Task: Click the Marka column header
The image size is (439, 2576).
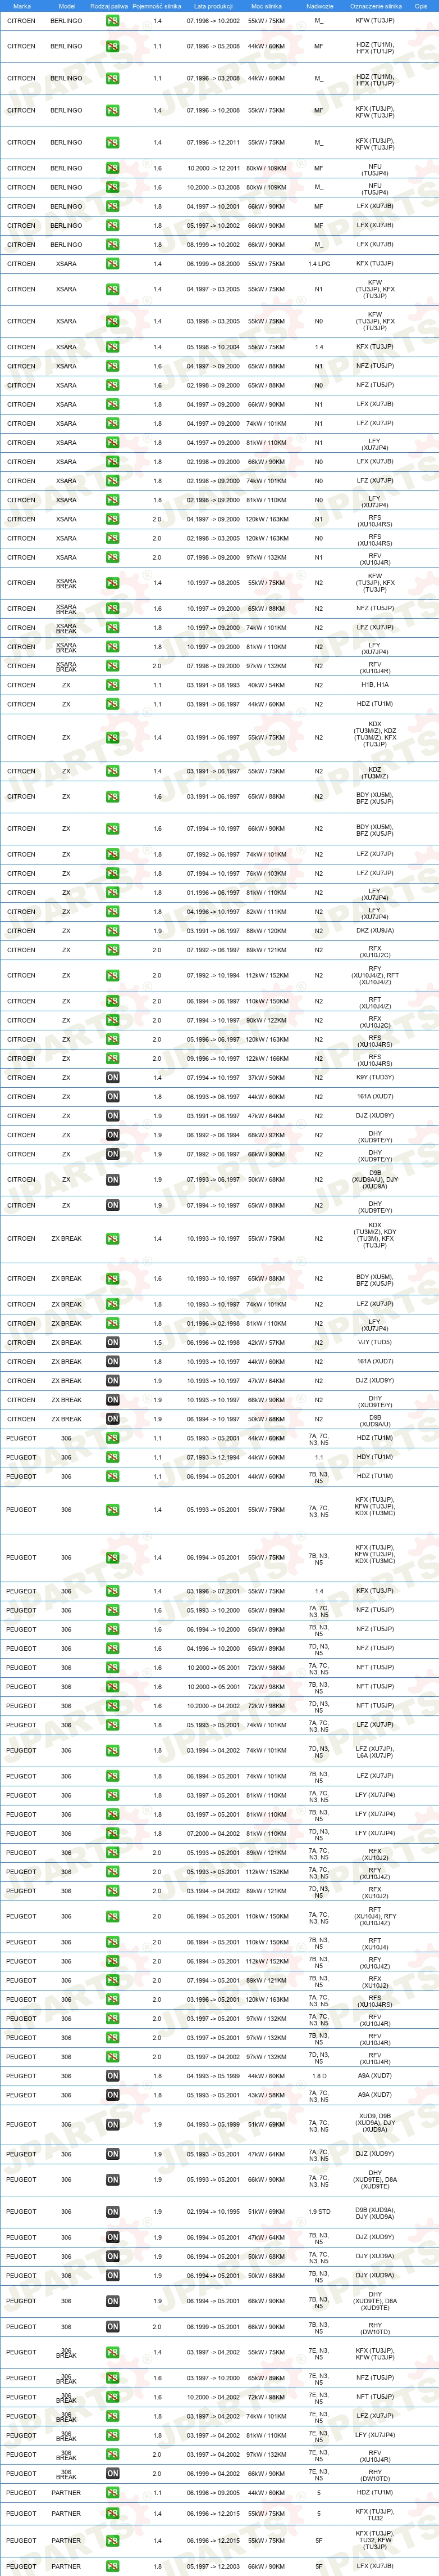Action: [x=22, y=6]
